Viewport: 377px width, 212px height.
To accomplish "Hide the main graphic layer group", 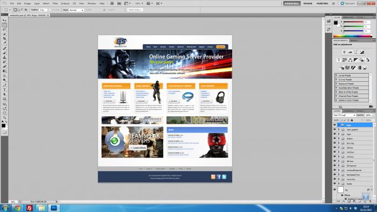I will click(x=334, y=130).
